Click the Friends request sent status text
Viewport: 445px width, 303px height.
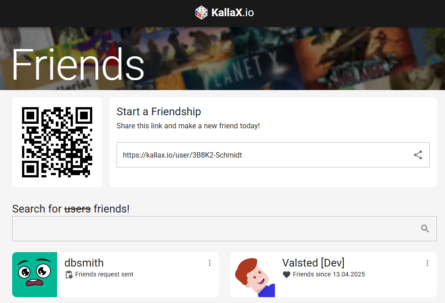(104, 274)
